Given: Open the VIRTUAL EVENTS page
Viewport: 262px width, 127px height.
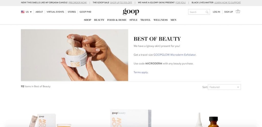Looking at the screenshot, I should coord(55,12).
